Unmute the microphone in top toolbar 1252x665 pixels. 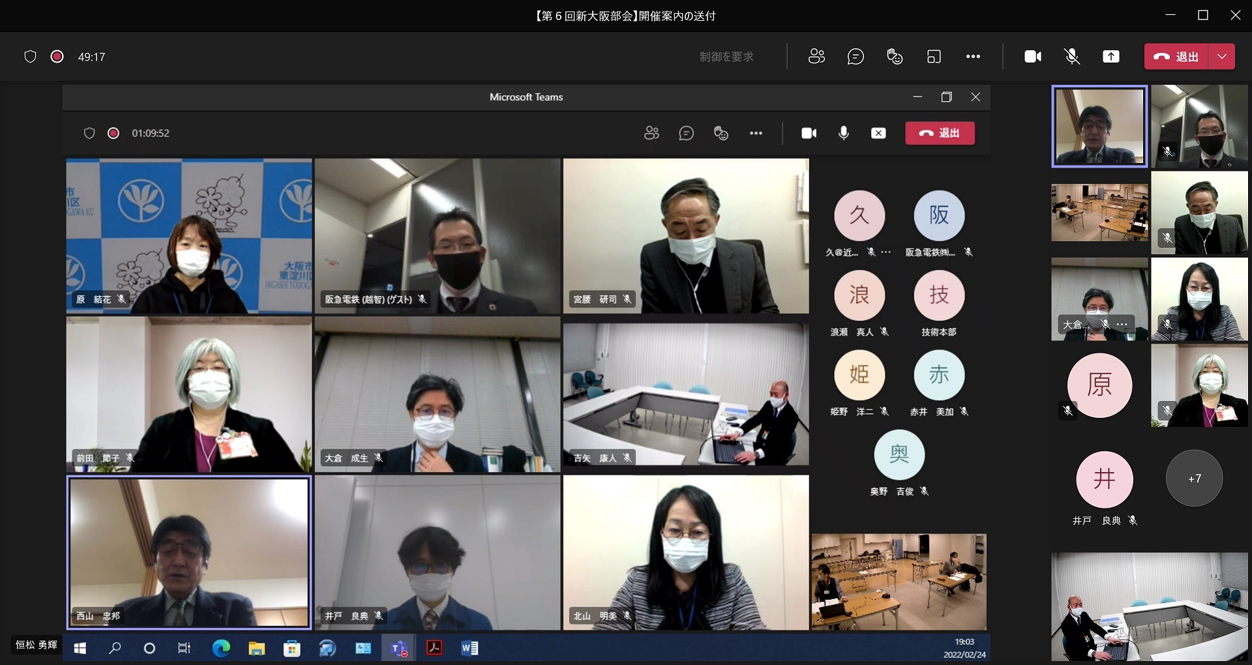point(1072,57)
